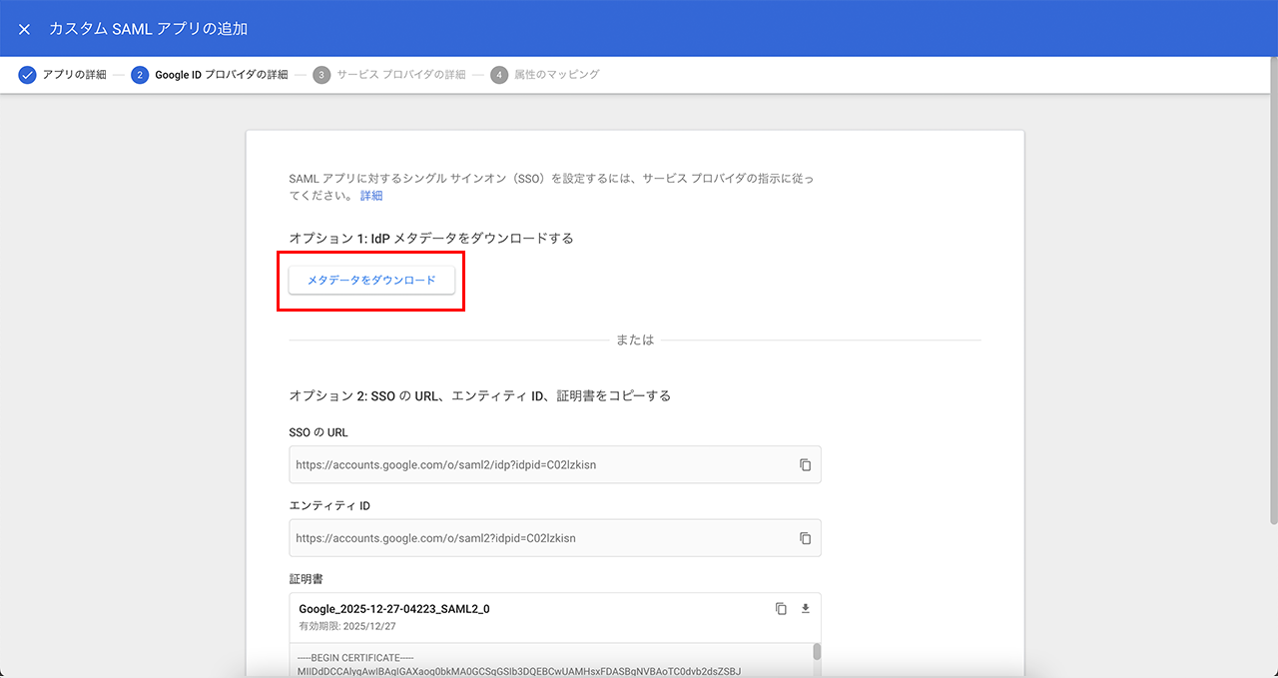Click inside the エンティティ ID field

(x=539, y=538)
